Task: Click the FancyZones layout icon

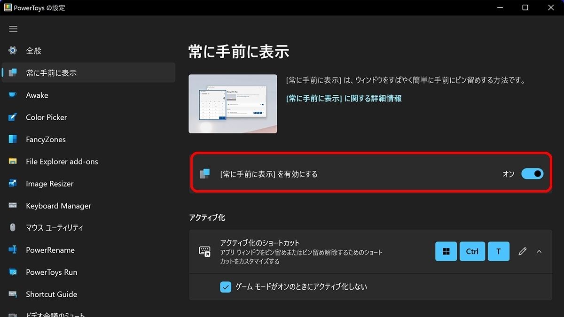Action: pyautogui.click(x=13, y=139)
